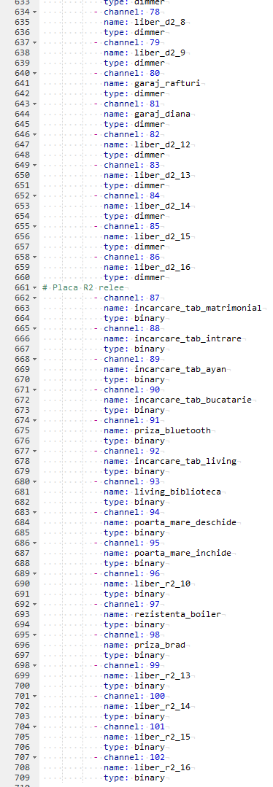Select line number 661 in gutter
This screenshot has width=273, height=787.
tap(23, 287)
